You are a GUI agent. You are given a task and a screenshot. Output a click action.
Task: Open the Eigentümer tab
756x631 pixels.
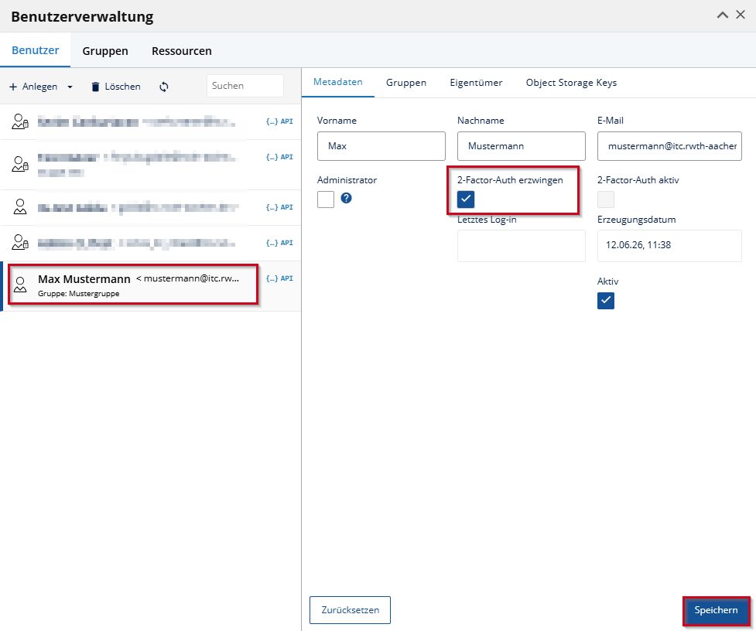click(476, 83)
